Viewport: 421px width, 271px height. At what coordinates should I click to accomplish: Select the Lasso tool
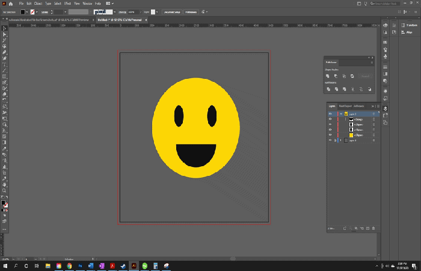tap(4, 46)
